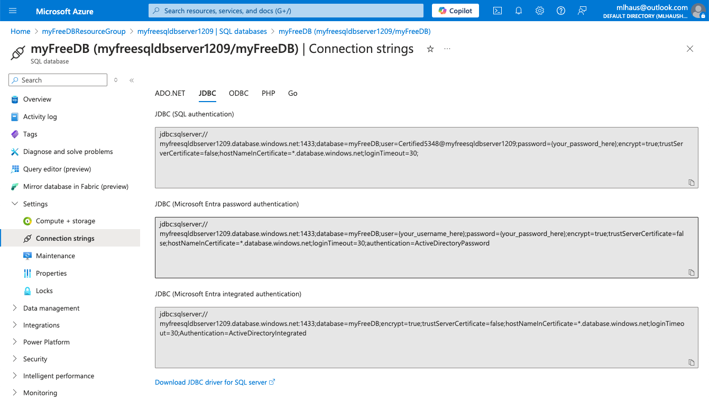Open Compute + storage menu label
709x400 pixels.
(66, 221)
